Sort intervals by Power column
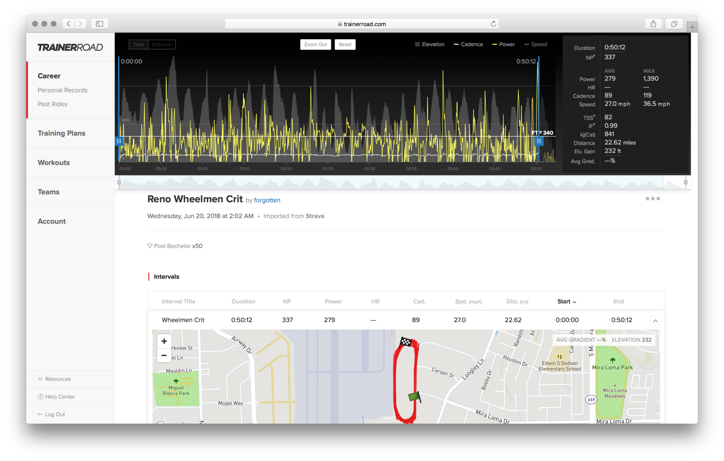Viewport: 724px width, 461px height. coord(333,301)
